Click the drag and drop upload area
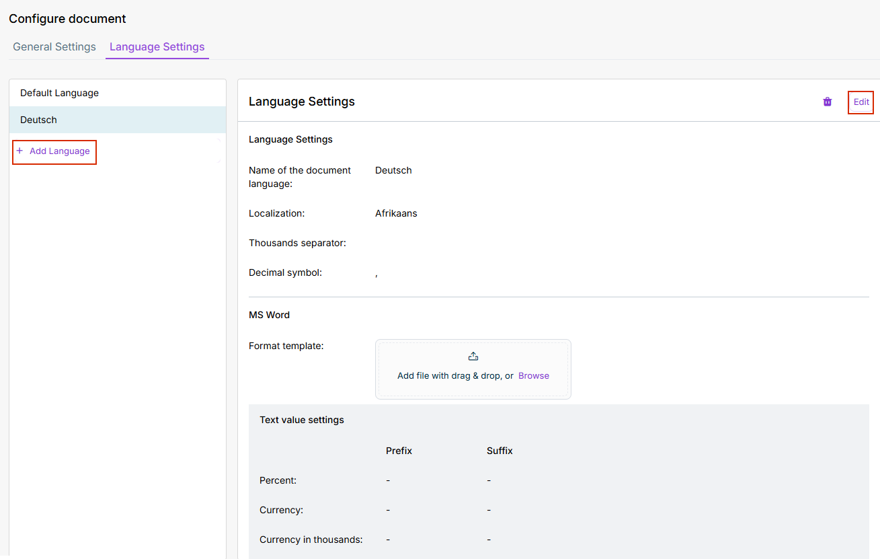Image resolution: width=880 pixels, height=559 pixels. tap(473, 369)
